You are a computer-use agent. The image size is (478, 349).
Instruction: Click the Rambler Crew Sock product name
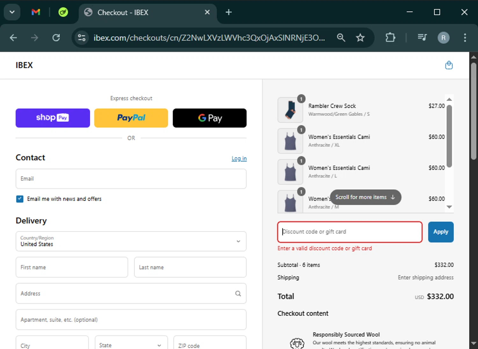coord(332,106)
